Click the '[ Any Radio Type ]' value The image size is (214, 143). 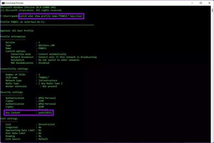pyautogui.click(x=50, y=83)
